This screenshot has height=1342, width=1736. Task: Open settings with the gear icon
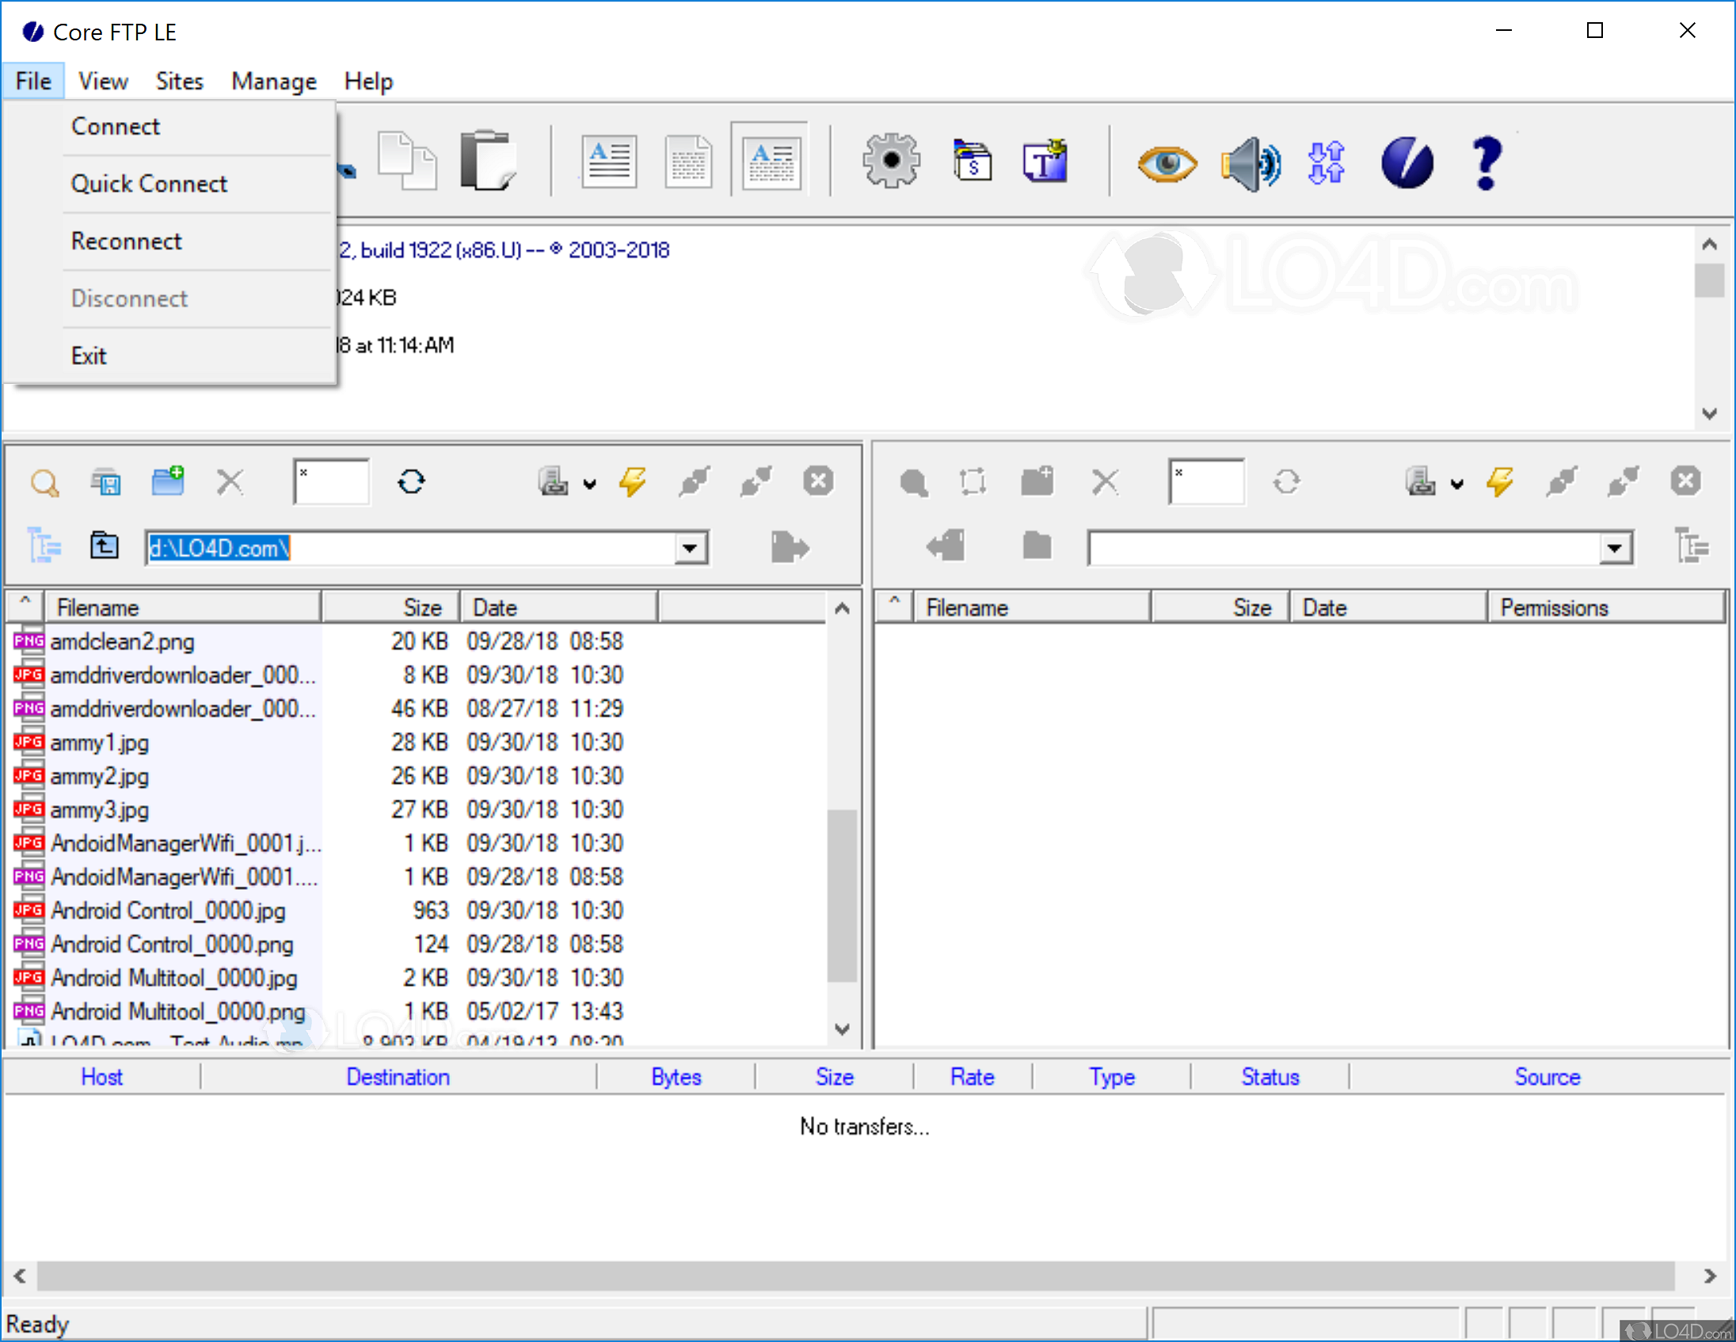892,161
